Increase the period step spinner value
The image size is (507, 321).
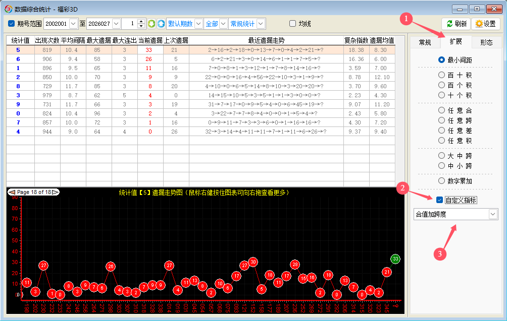141,21
